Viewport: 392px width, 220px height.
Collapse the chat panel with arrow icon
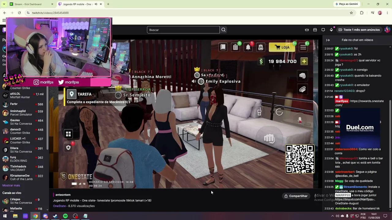pyautogui.click(x=328, y=40)
